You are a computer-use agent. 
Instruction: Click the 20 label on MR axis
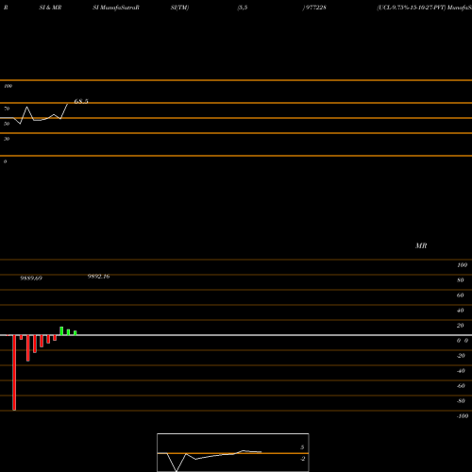point(461,326)
